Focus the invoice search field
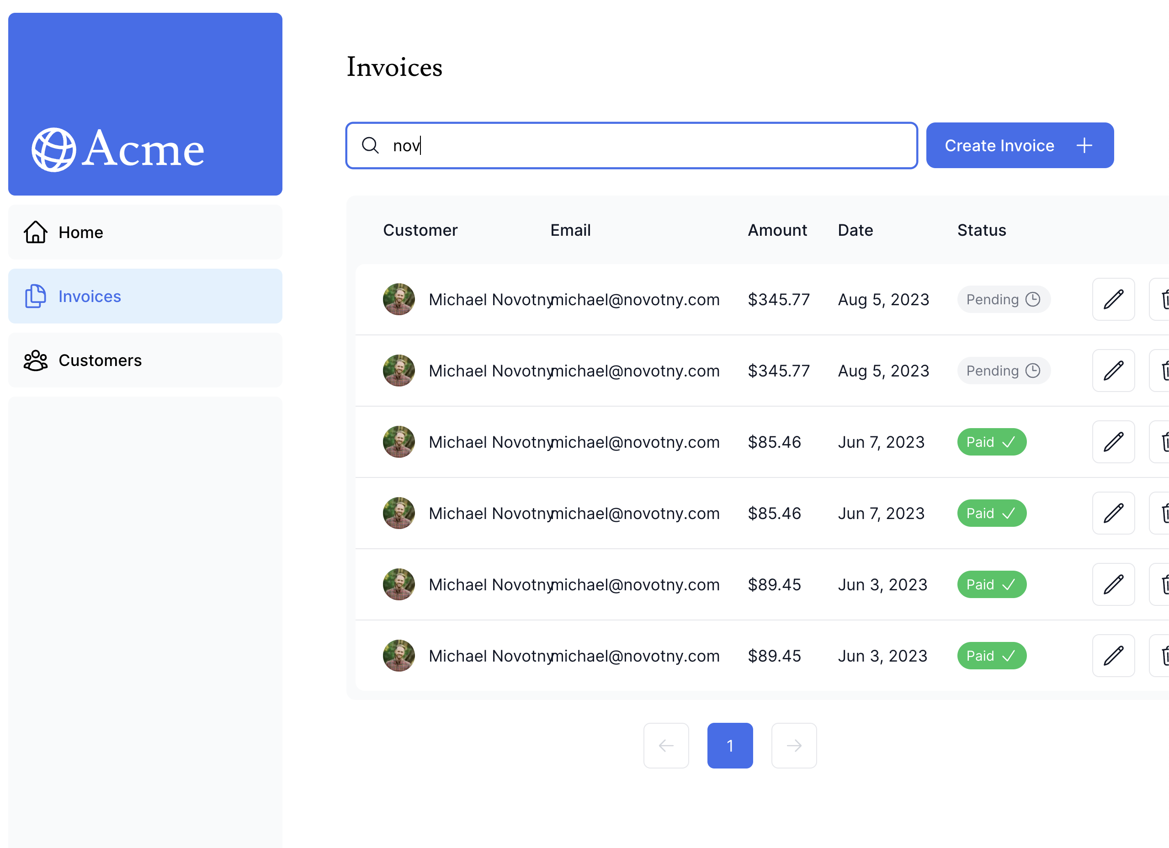Viewport: 1169px width, 848px height. pos(644,145)
